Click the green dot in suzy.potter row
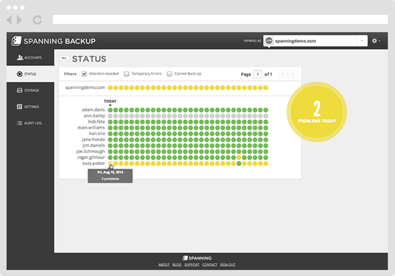The width and height of the screenshot is (395, 276). (239, 164)
